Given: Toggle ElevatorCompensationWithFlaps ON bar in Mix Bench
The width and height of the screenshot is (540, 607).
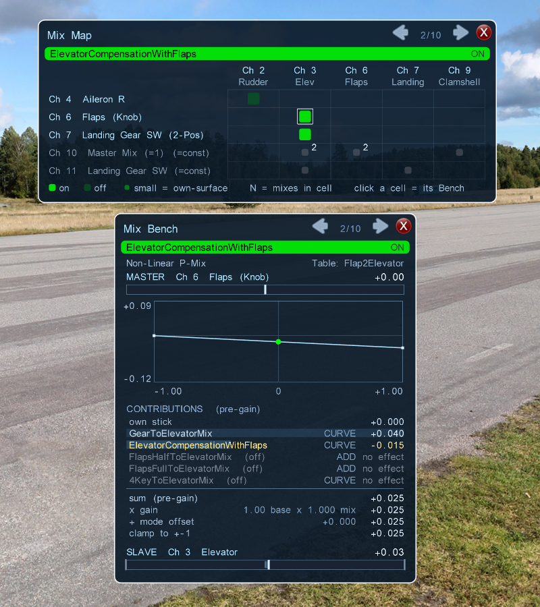Looking at the screenshot, I should click(x=265, y=248).
